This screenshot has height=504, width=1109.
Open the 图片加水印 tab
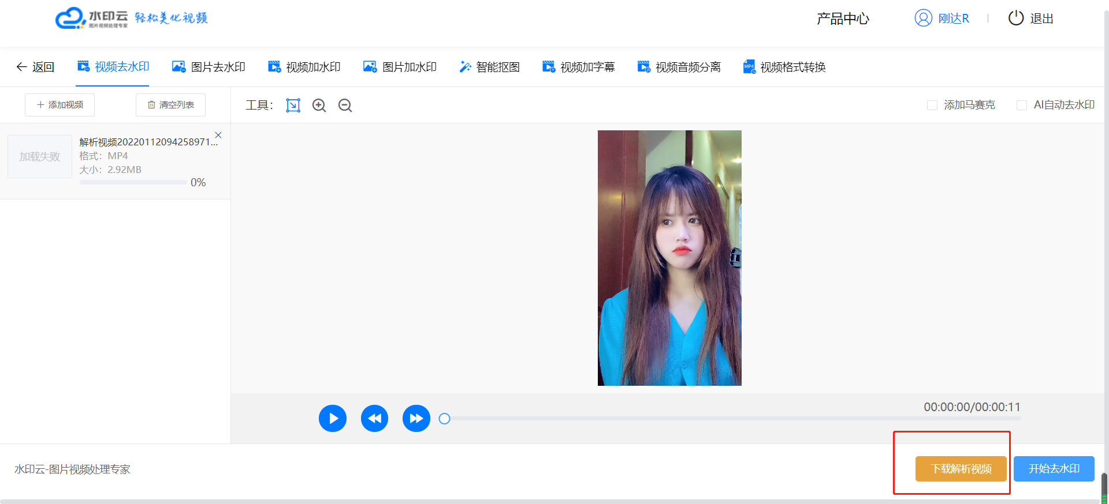tap(400, 67)
